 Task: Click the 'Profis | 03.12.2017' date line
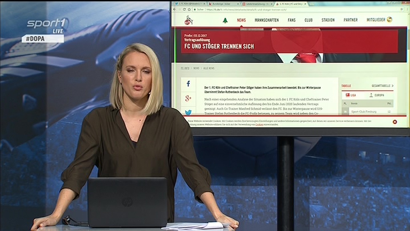[195, 35]
